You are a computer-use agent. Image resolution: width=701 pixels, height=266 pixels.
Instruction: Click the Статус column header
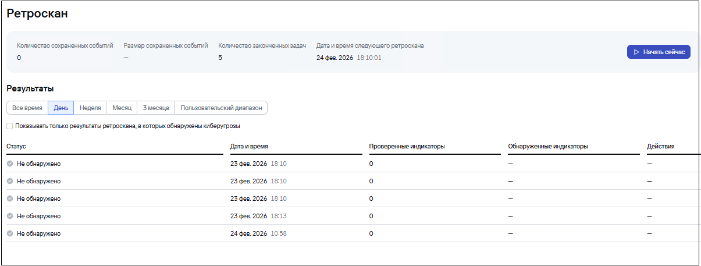pos(16,146)
